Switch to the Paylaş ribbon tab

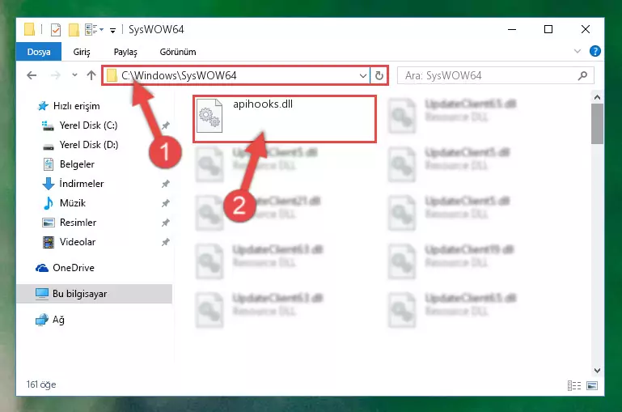(125, 52)
